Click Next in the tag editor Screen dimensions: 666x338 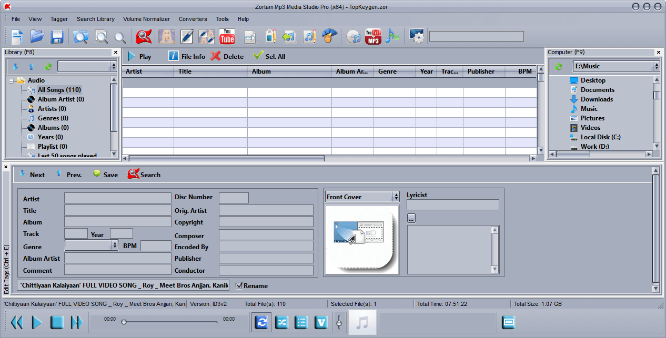click(32, 175)
